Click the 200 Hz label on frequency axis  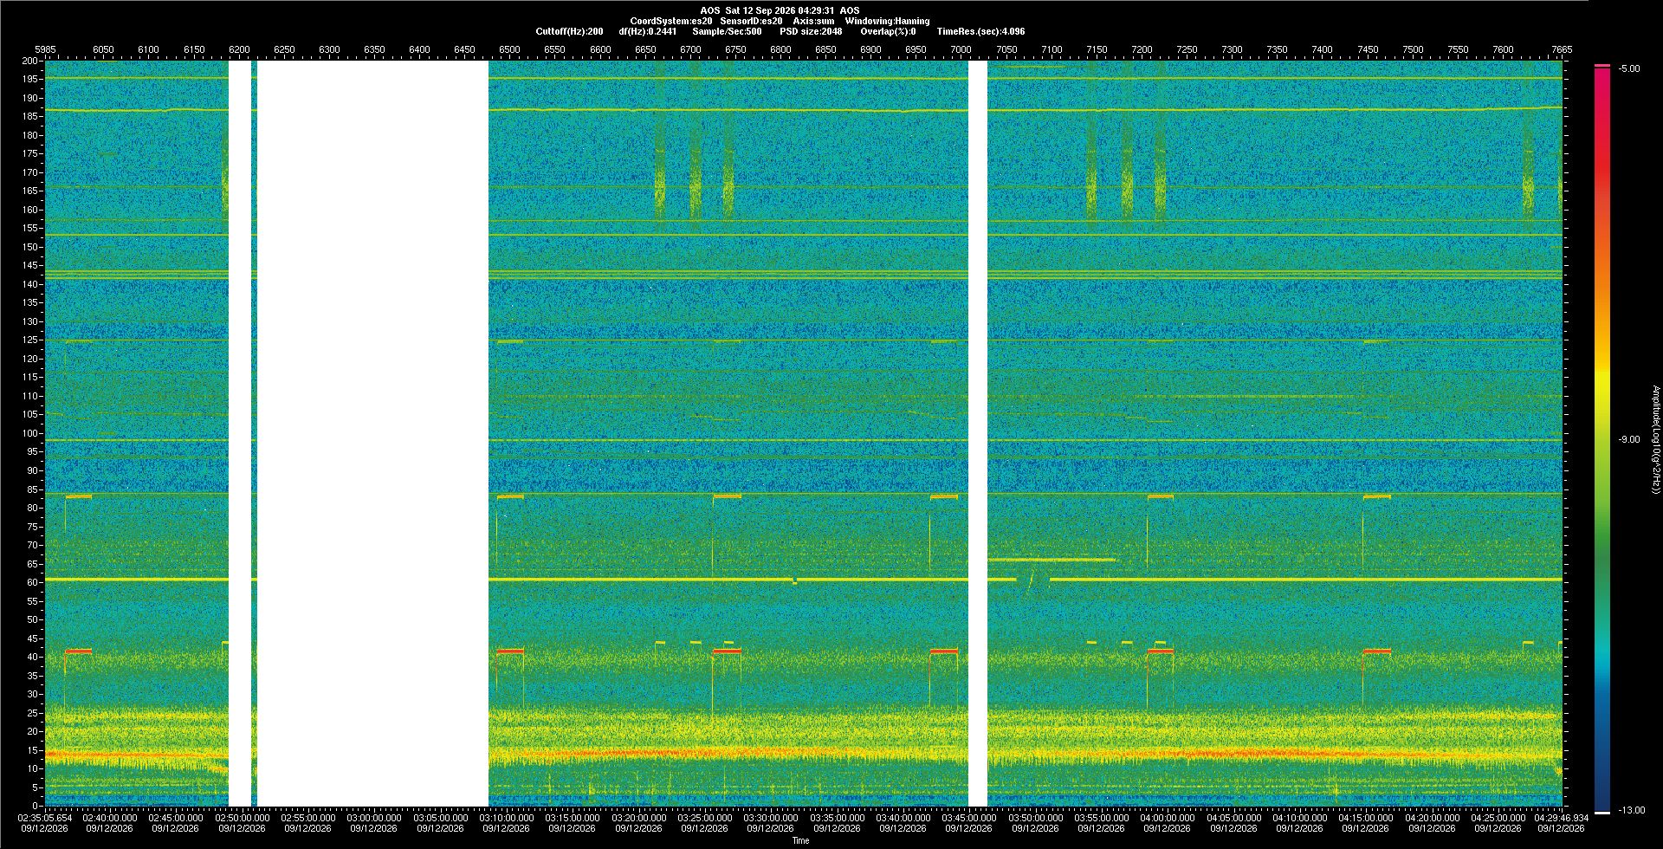(30, 62)
